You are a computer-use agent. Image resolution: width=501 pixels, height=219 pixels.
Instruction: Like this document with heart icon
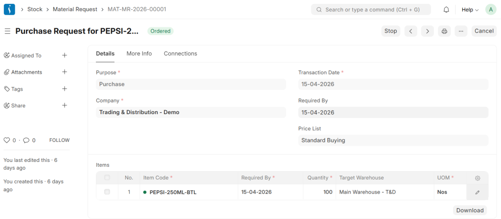tap(6, 140)
